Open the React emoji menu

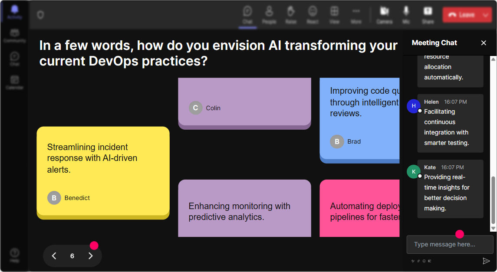pyautogui.click(x=313, y=15)
